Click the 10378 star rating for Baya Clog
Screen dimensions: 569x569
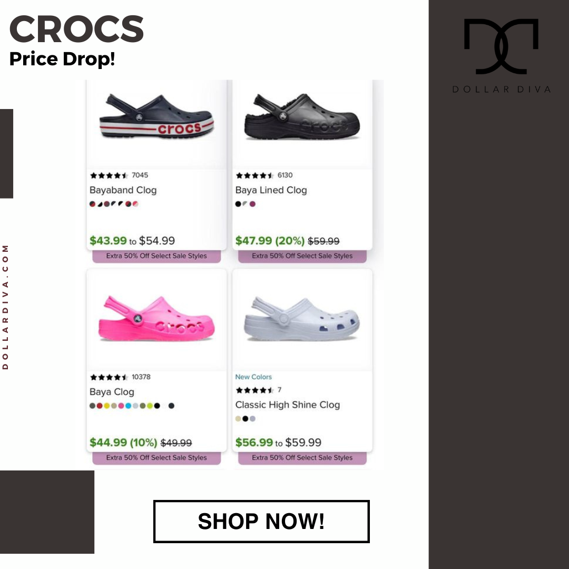(x=120, y=377)
